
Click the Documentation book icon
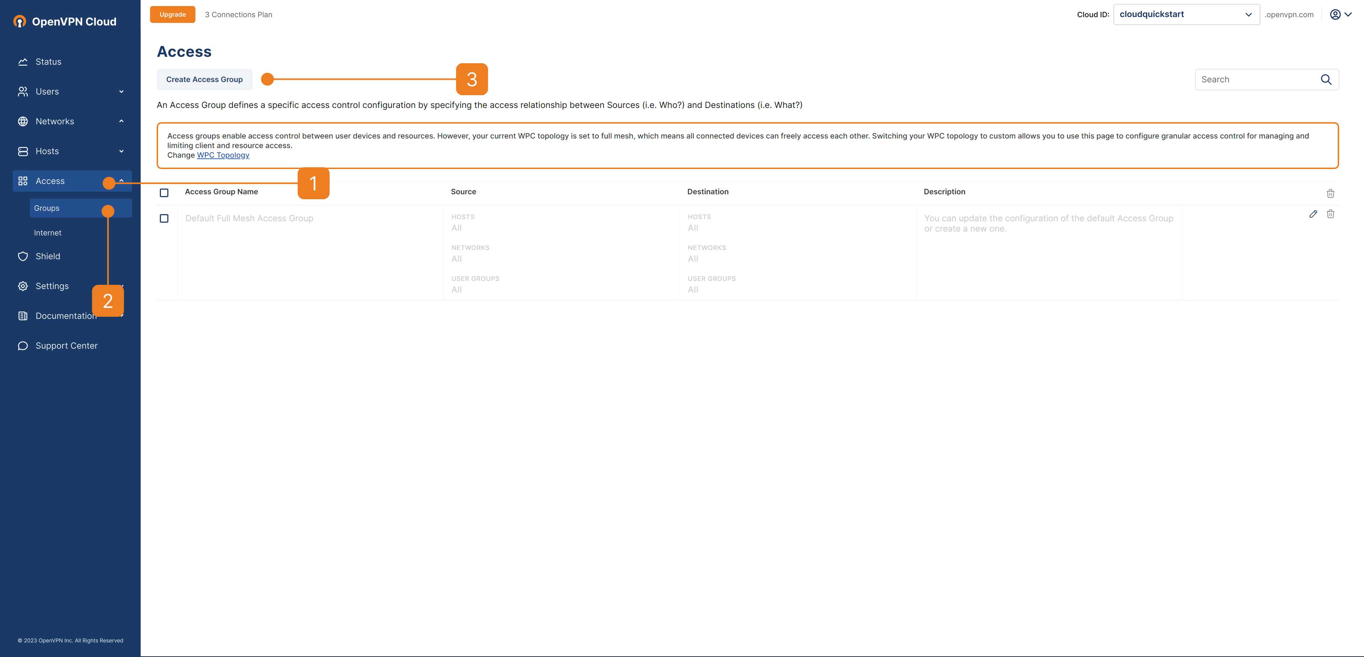coord(23,316)
